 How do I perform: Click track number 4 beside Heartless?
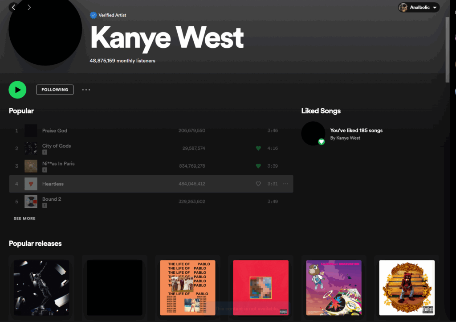[x=16, y=184]
